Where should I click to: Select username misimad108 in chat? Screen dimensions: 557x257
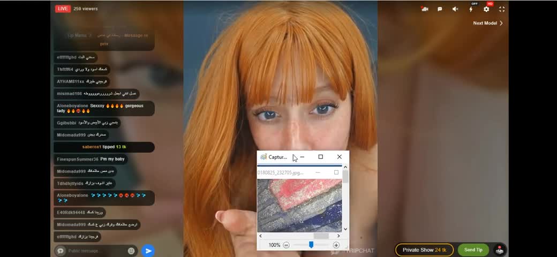click(69, 94)
